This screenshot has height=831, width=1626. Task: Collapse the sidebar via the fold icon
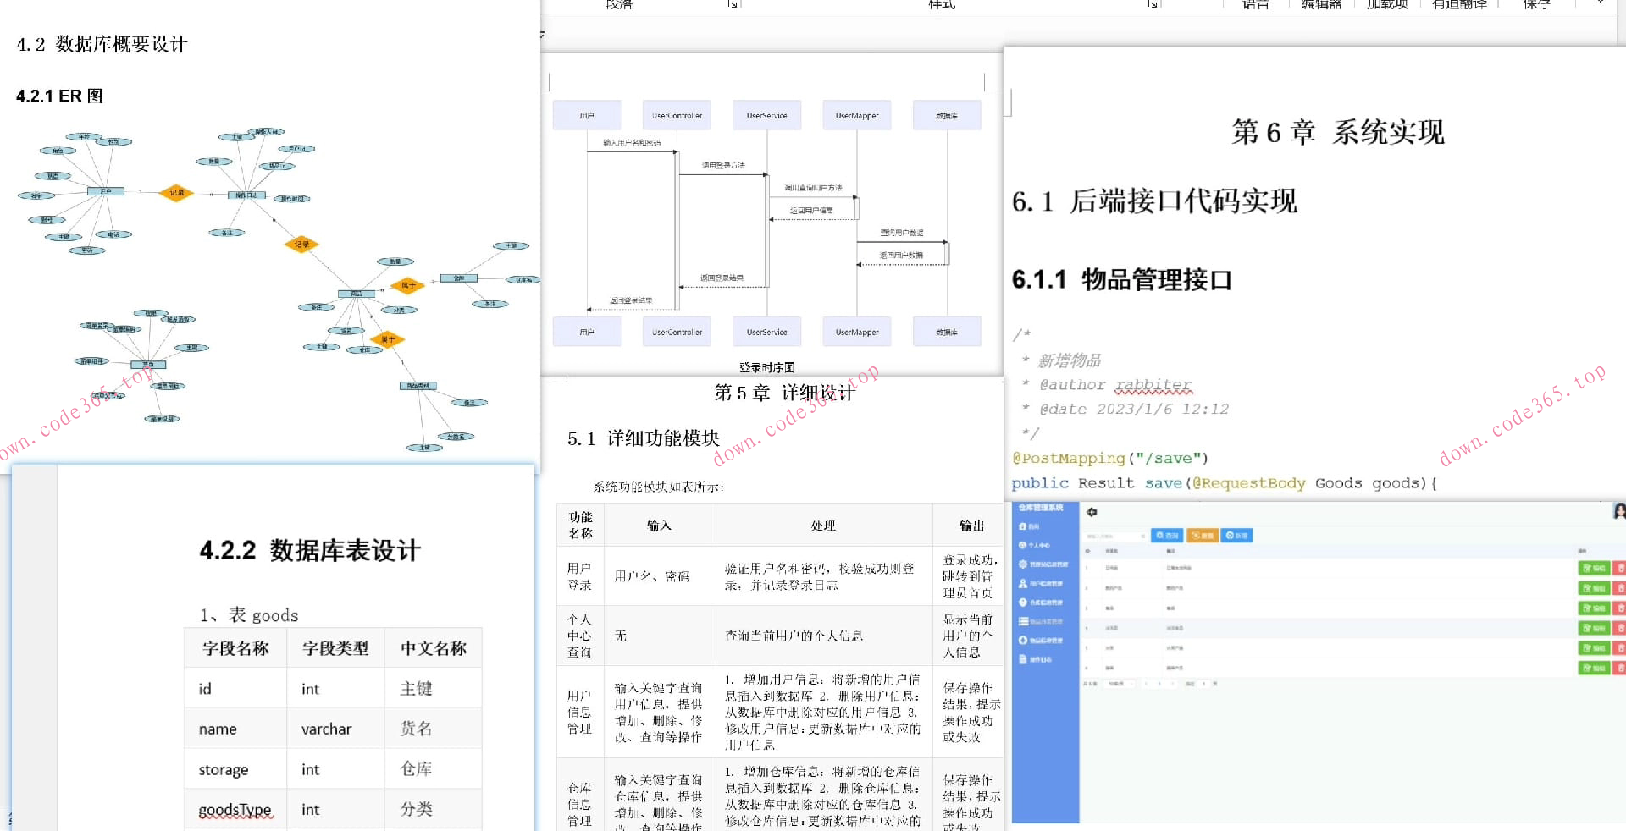1091,512
